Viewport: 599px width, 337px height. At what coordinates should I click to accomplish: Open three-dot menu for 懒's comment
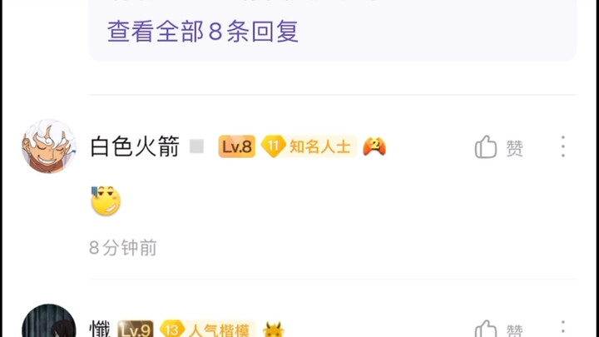pyautogui.click(x=562, y=328)
